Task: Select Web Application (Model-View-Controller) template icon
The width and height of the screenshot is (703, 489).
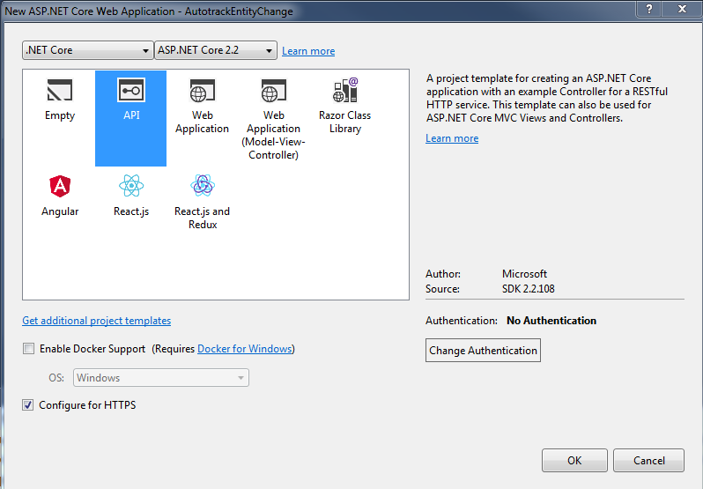Action: (273, 90)
